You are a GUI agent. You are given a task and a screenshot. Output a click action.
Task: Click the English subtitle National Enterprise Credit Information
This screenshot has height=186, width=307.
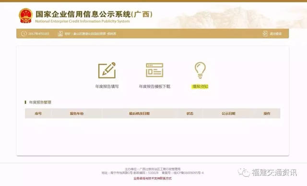[83, 21]
